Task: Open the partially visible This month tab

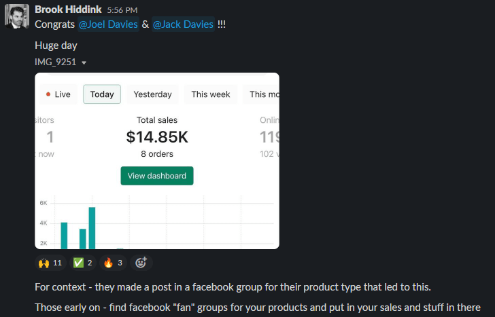Action: tap(261, 94)
